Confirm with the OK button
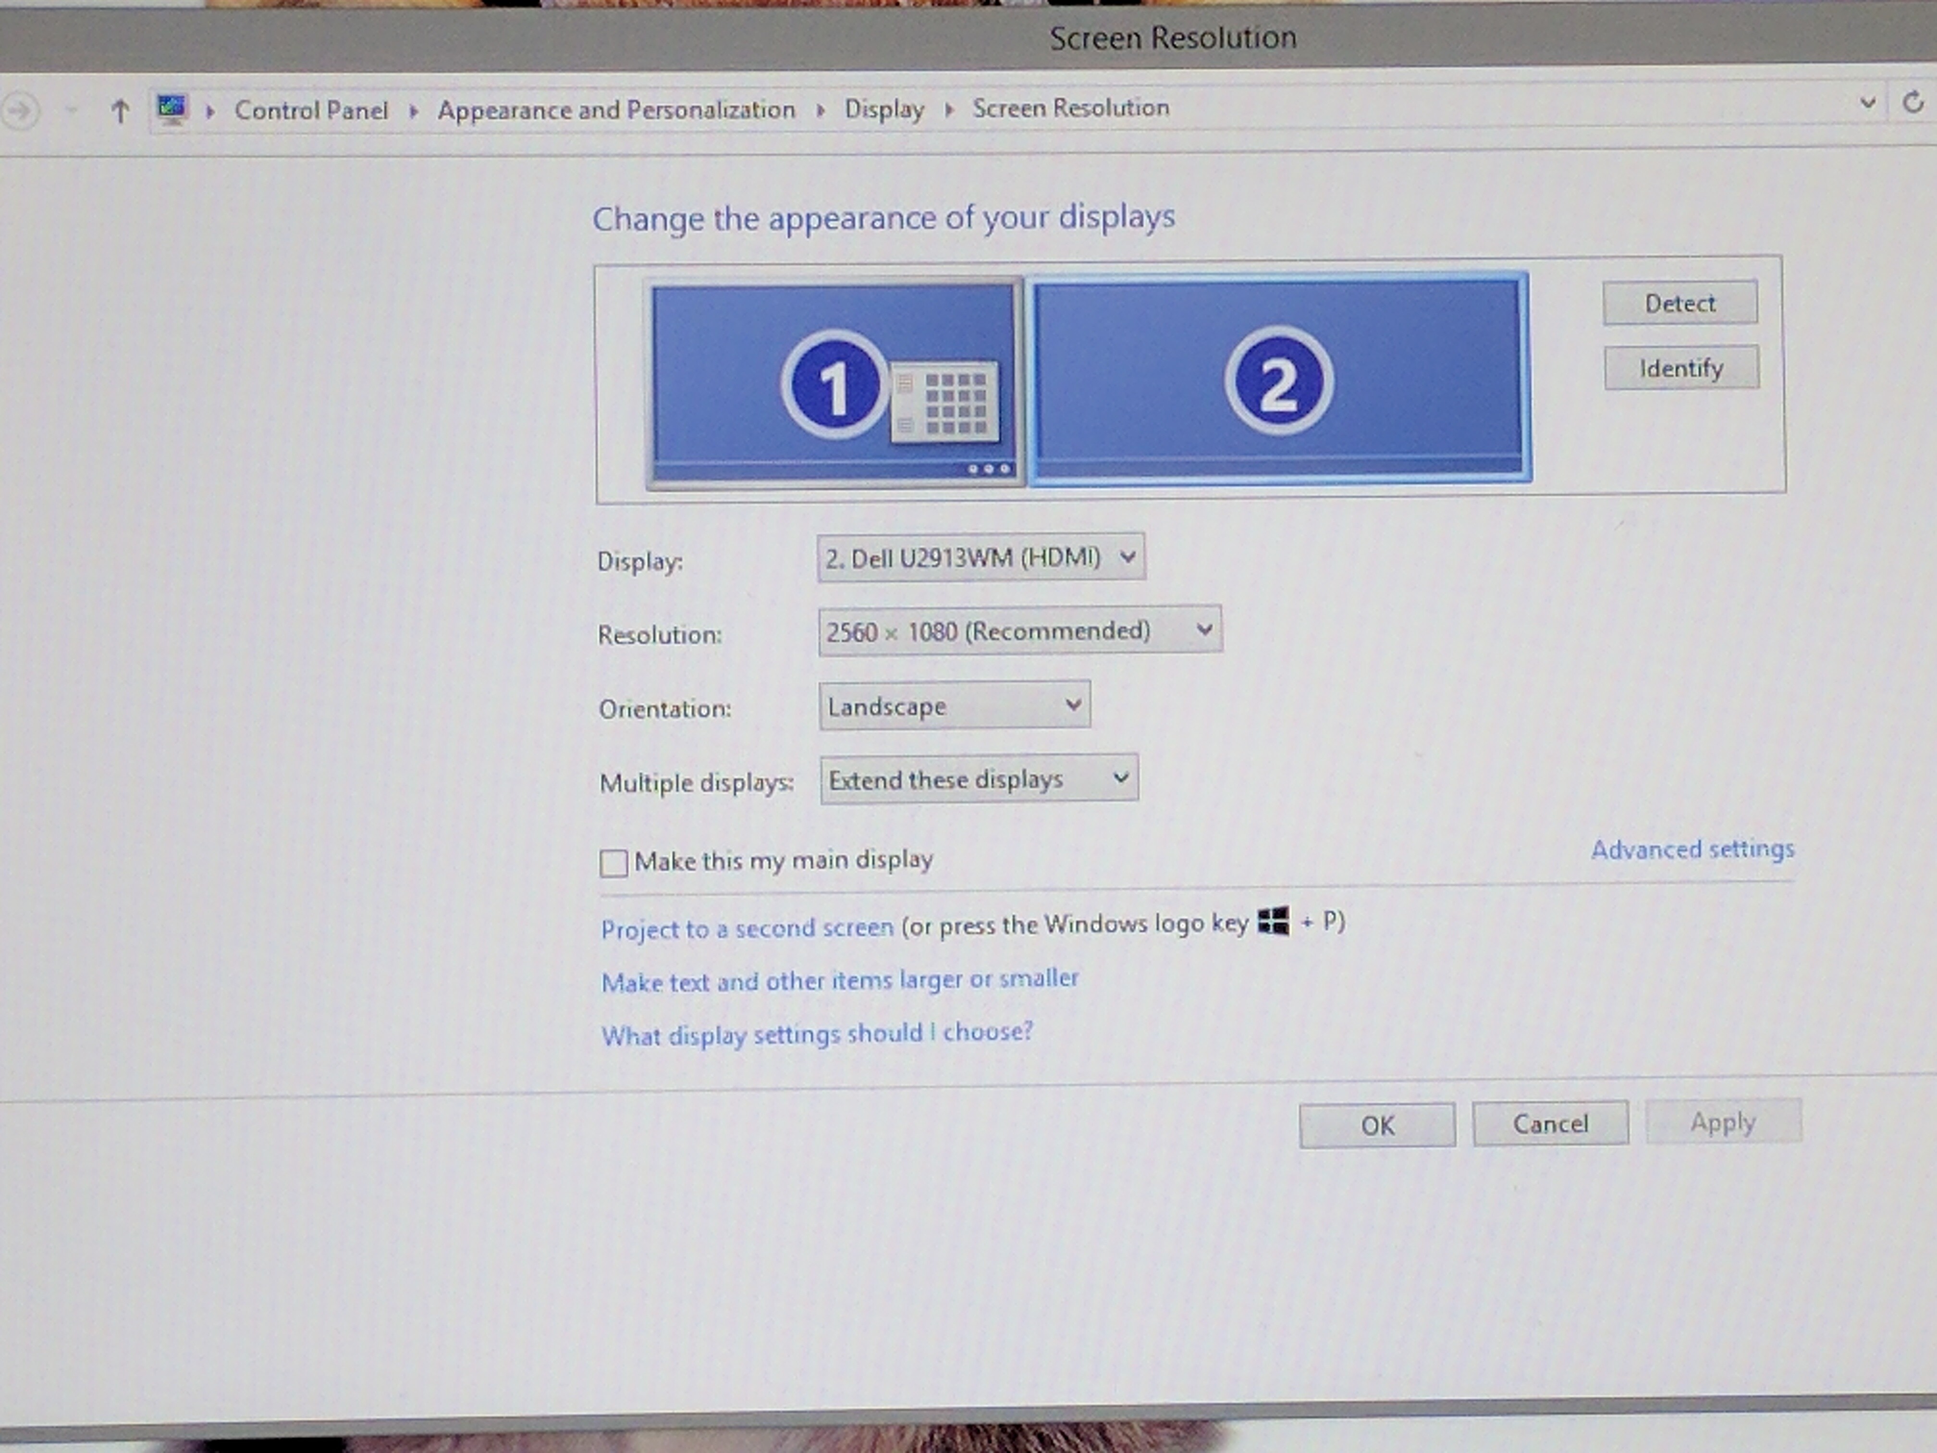 [1377, 1125]
